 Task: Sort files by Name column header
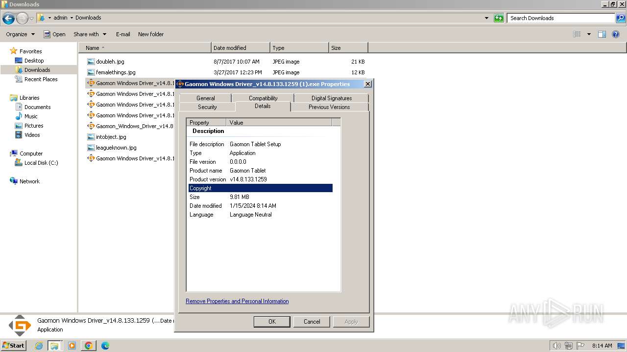(145, 48)
